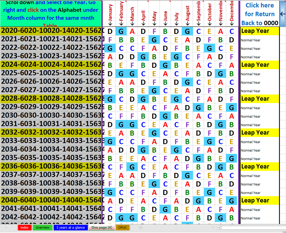Click Leap Year cell for 2028 row
This screenshot has width=286, height=233.
click(x=260, y=99)
